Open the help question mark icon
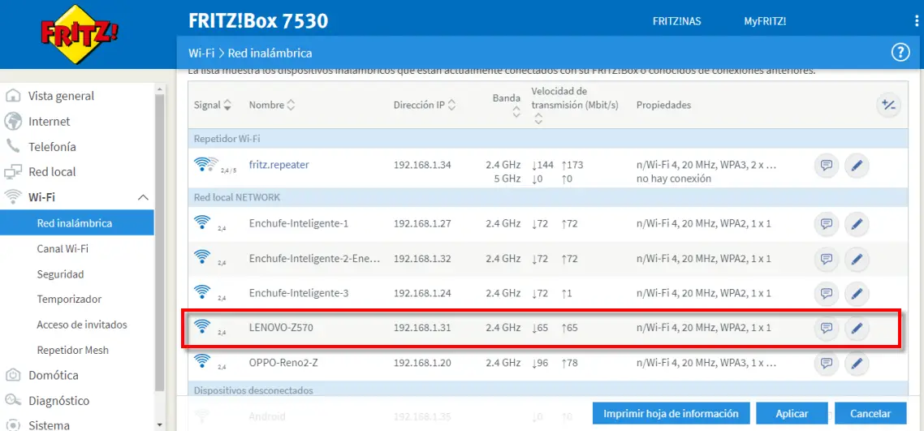 click(x=900, y=53)
